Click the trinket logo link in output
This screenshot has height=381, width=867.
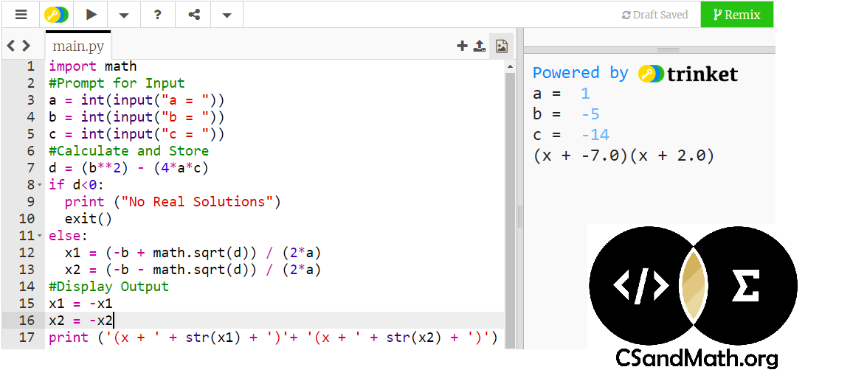(688, 74)
